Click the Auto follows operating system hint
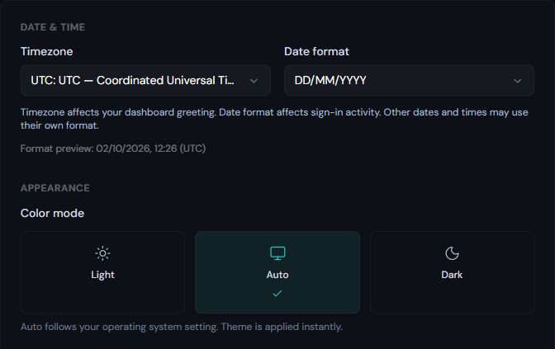This screenshot has height=349, width=555. coord(181,327)
